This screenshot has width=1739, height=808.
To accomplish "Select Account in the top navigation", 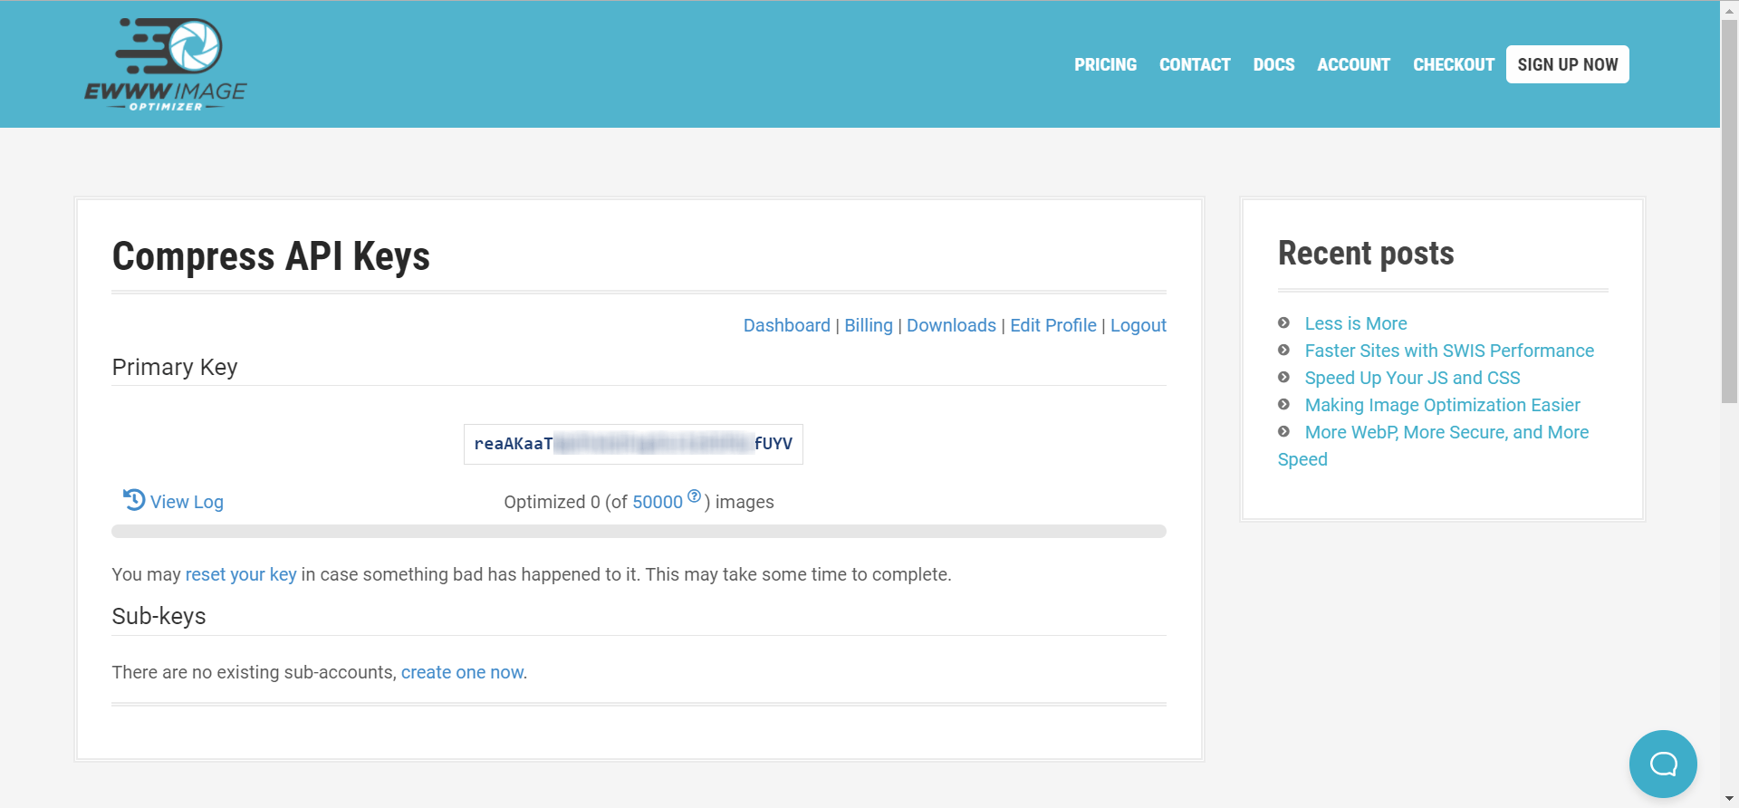I will pos(1353,65).
